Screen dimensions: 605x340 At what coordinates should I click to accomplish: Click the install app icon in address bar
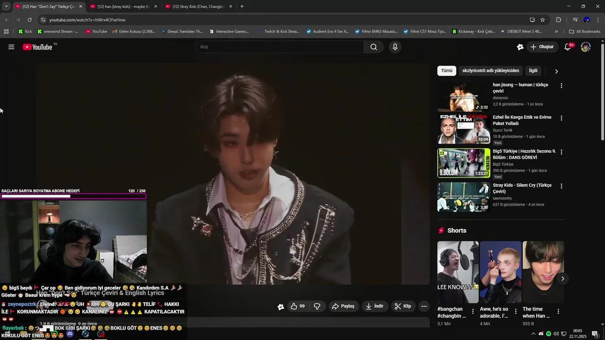pos(532,20)
